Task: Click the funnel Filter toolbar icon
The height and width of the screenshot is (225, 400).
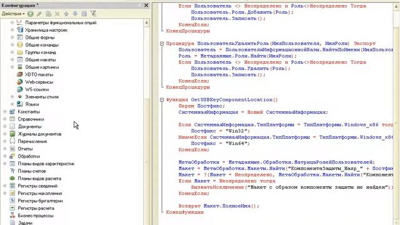Action: coord(93,14)
